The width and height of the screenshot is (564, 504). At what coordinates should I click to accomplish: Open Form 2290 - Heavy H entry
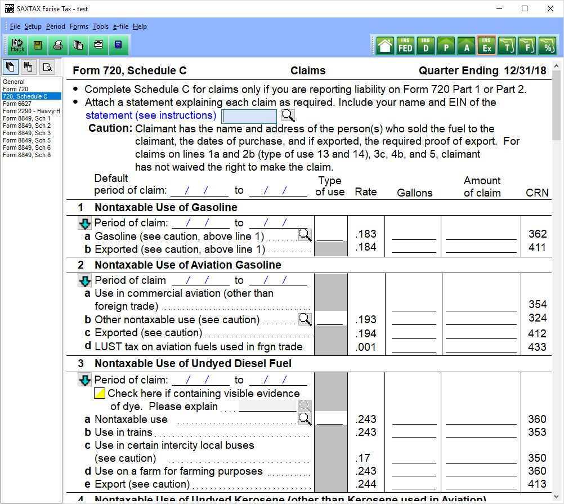tap(32, 111)
